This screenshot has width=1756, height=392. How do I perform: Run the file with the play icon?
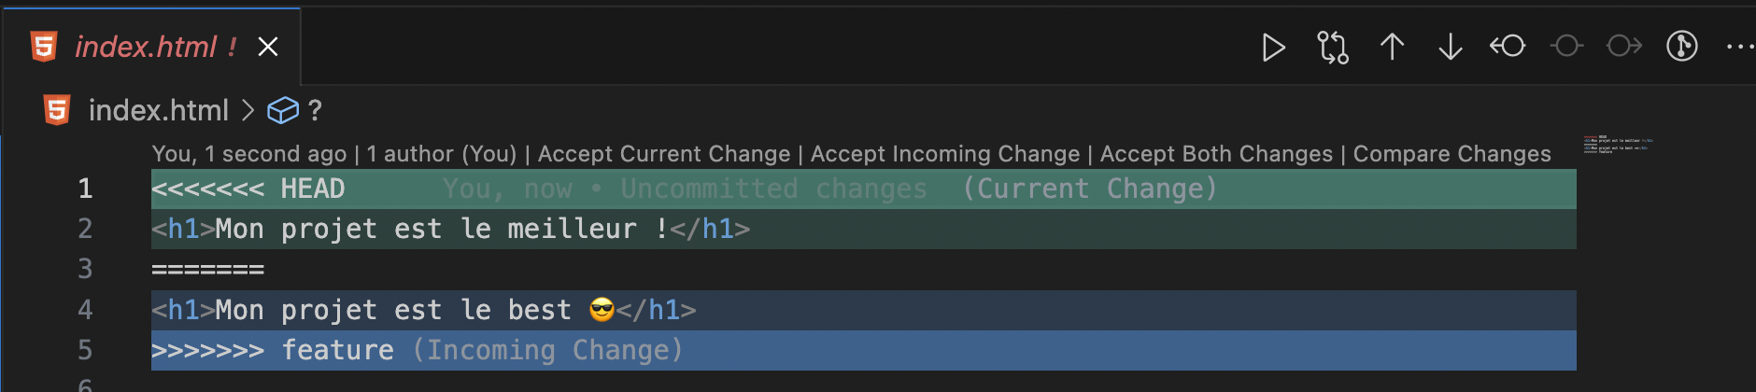(1273, 47)
